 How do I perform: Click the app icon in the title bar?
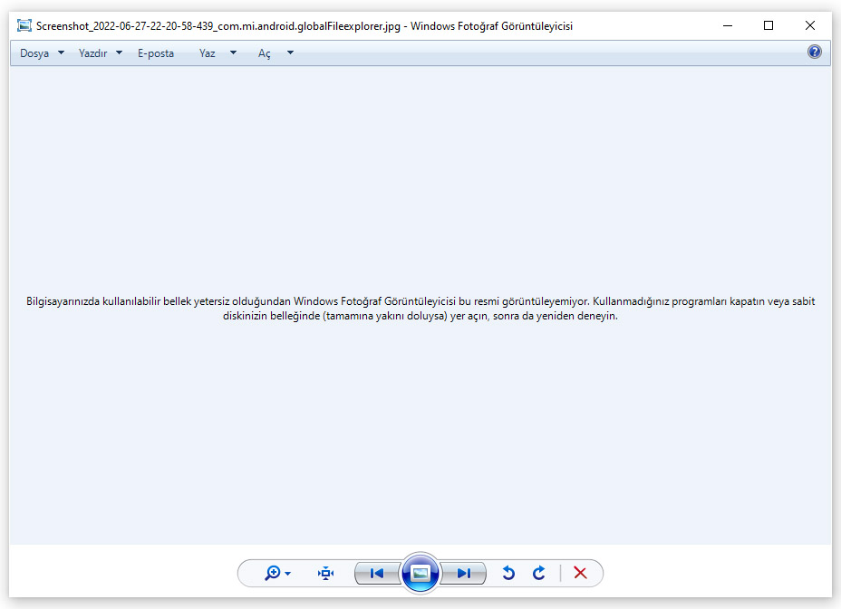coord(24,26)
